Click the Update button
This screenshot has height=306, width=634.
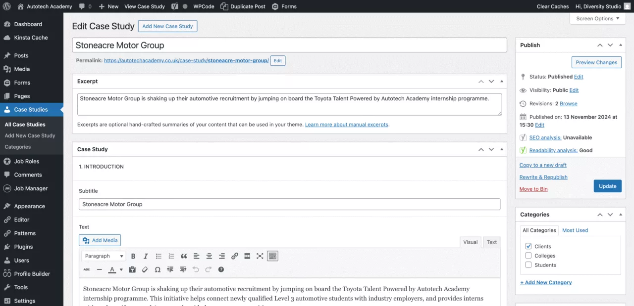point(607,186)
